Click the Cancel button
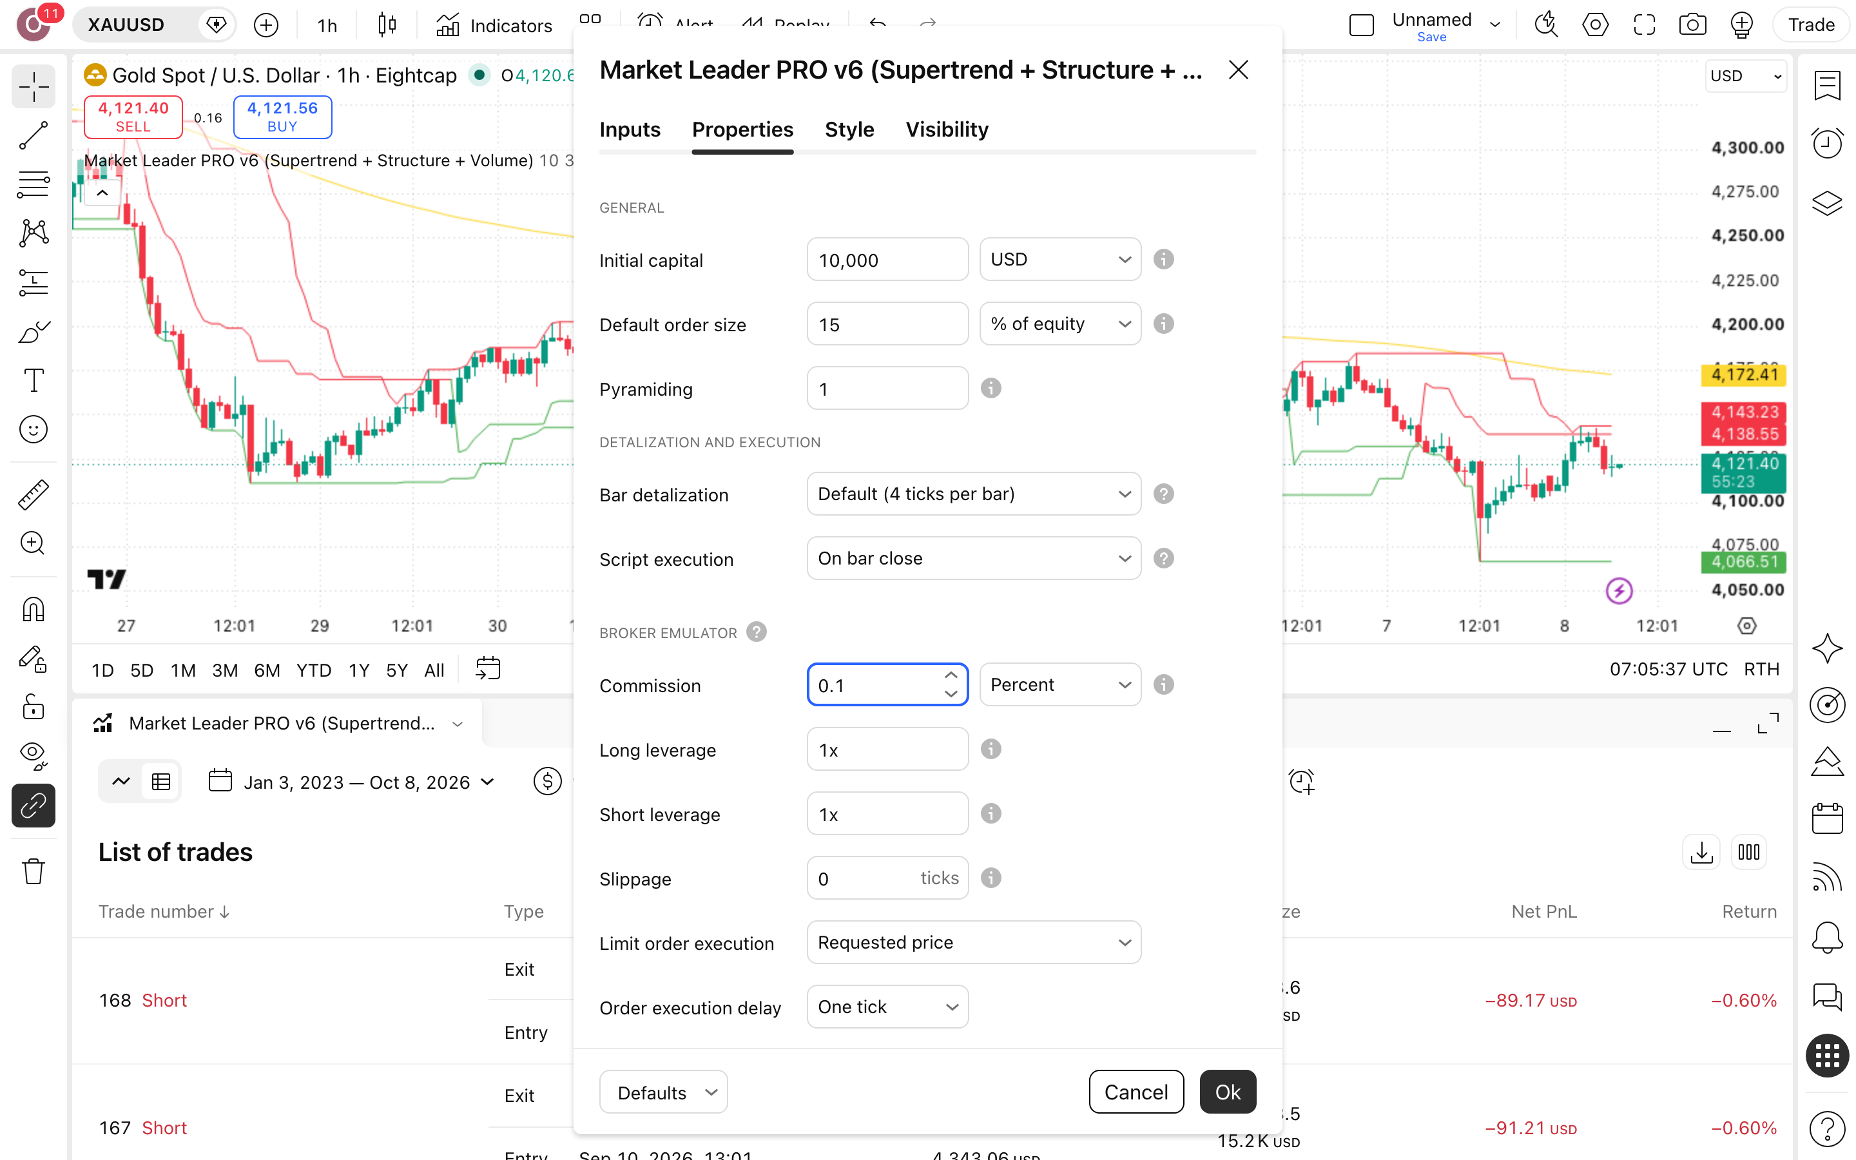Viewport: 1856px width, 1160px height. coord(1136,1092)
